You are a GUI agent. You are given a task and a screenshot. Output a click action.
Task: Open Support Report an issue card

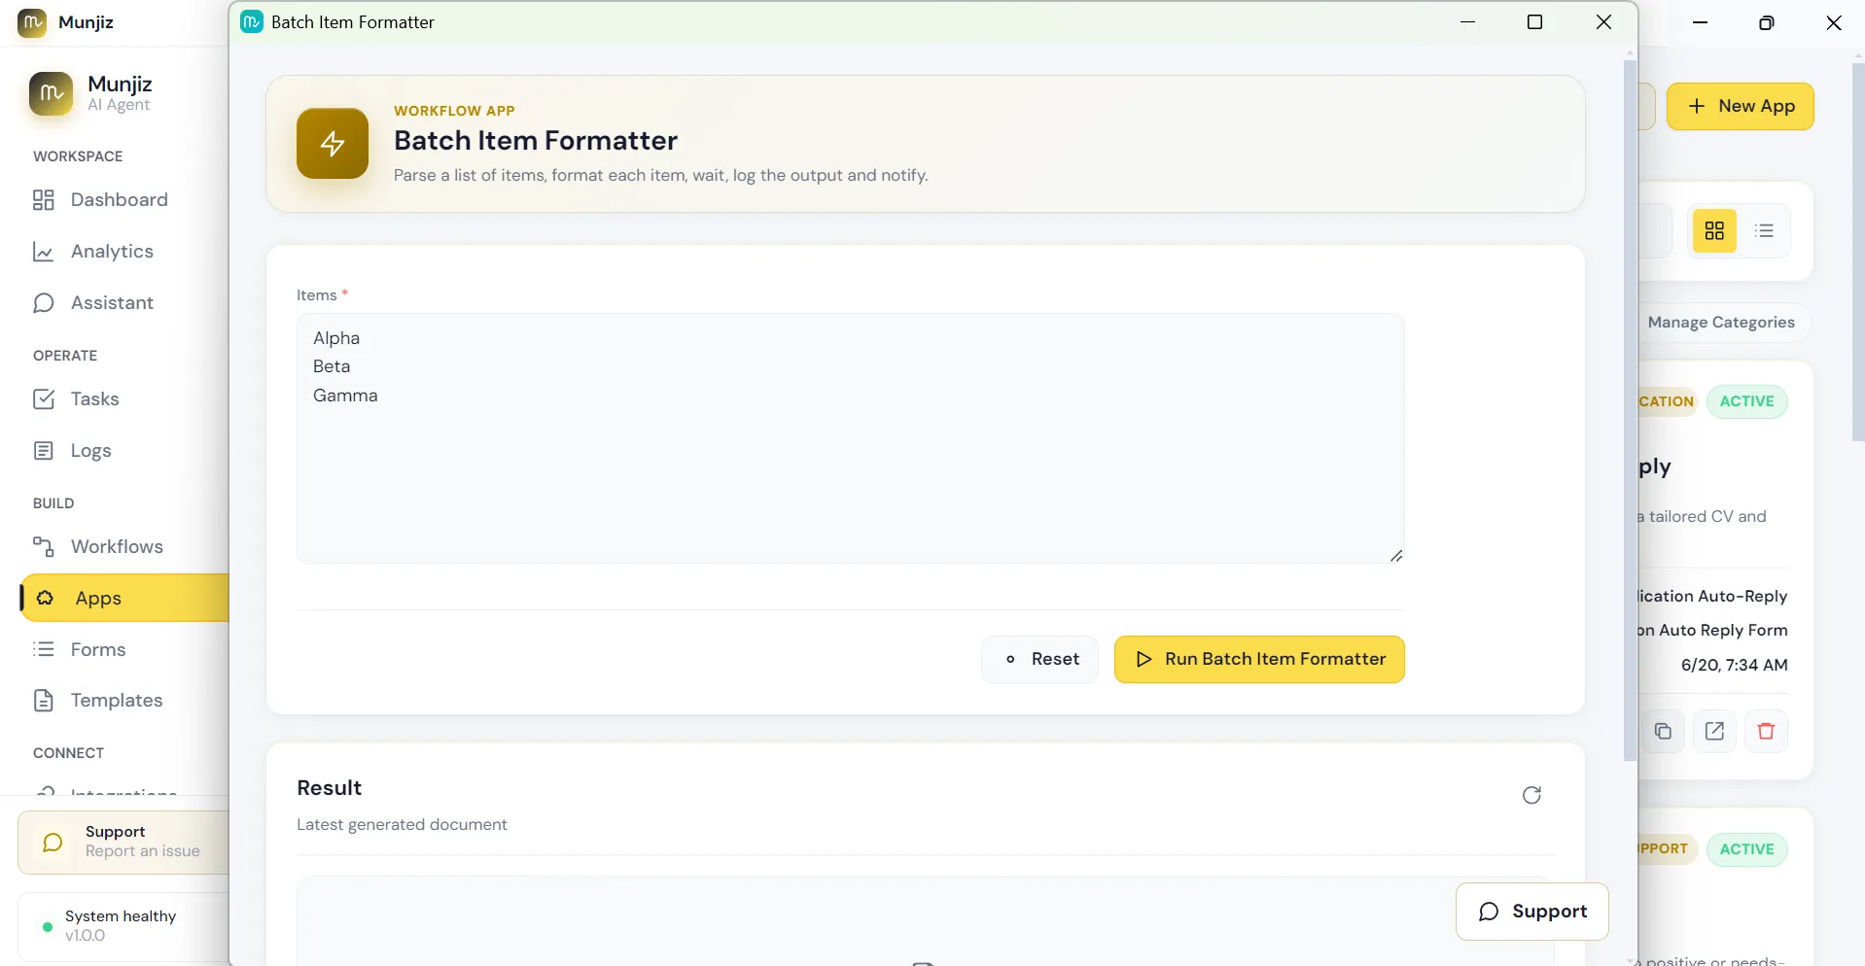(x=123, y=843)
